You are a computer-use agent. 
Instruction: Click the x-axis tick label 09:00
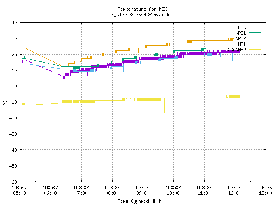(x=143, y=193)
